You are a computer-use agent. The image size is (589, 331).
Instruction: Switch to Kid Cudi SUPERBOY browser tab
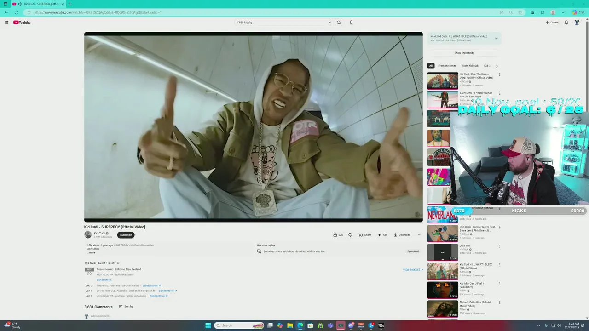pyautogui.click(x=38, y=4)
